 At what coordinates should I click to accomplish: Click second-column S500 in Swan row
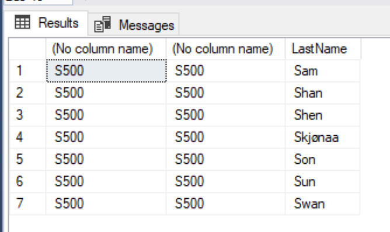(226, 203)
